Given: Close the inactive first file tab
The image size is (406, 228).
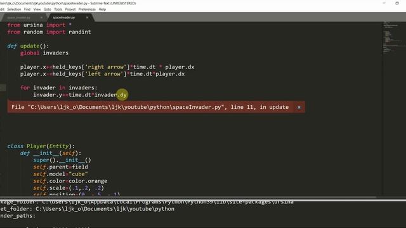Looking at the screenshot, I should [41, 18].
